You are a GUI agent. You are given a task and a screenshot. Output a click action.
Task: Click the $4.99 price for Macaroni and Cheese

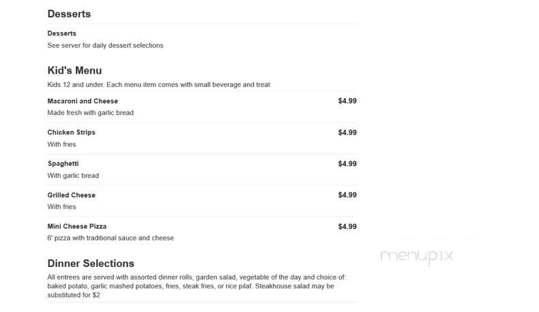[347, 101]
